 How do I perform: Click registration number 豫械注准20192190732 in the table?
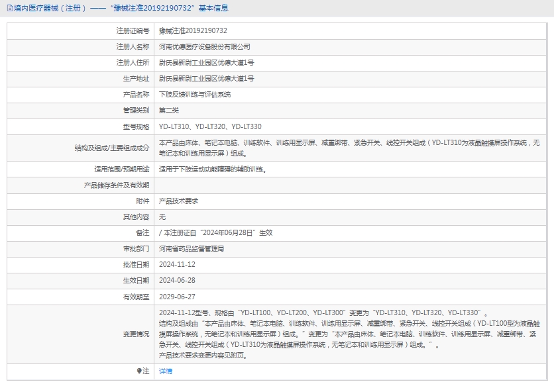[x=193, y=31]
